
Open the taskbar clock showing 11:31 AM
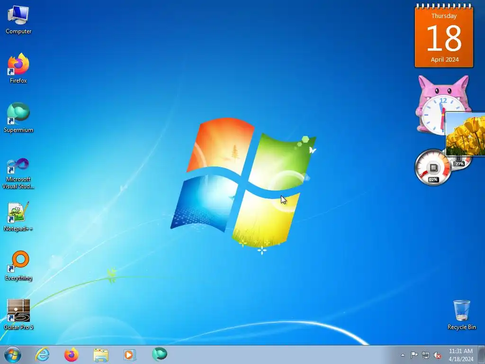click(461, 355)
